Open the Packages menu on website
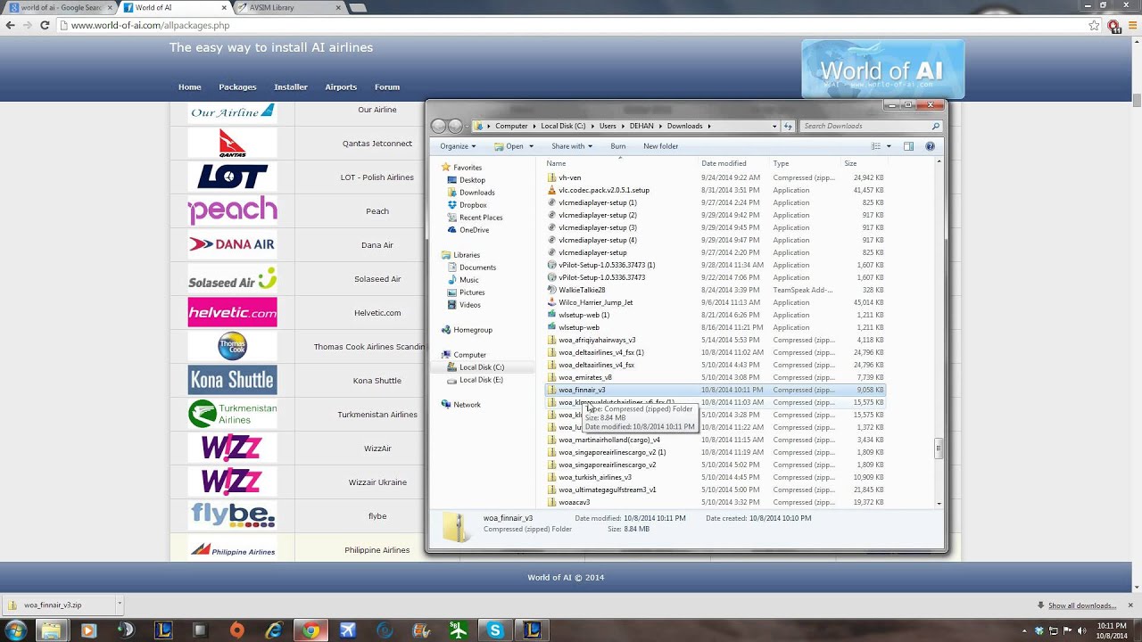This screenshot has width=1142, height=642. (237, 87)
